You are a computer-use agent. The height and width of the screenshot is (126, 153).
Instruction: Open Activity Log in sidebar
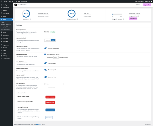tap(6, 13)
